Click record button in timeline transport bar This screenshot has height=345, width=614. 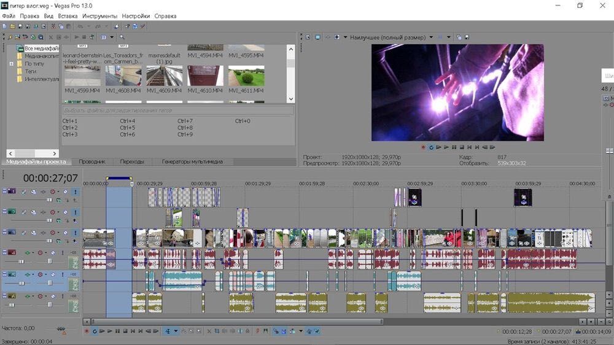(87, 331)
